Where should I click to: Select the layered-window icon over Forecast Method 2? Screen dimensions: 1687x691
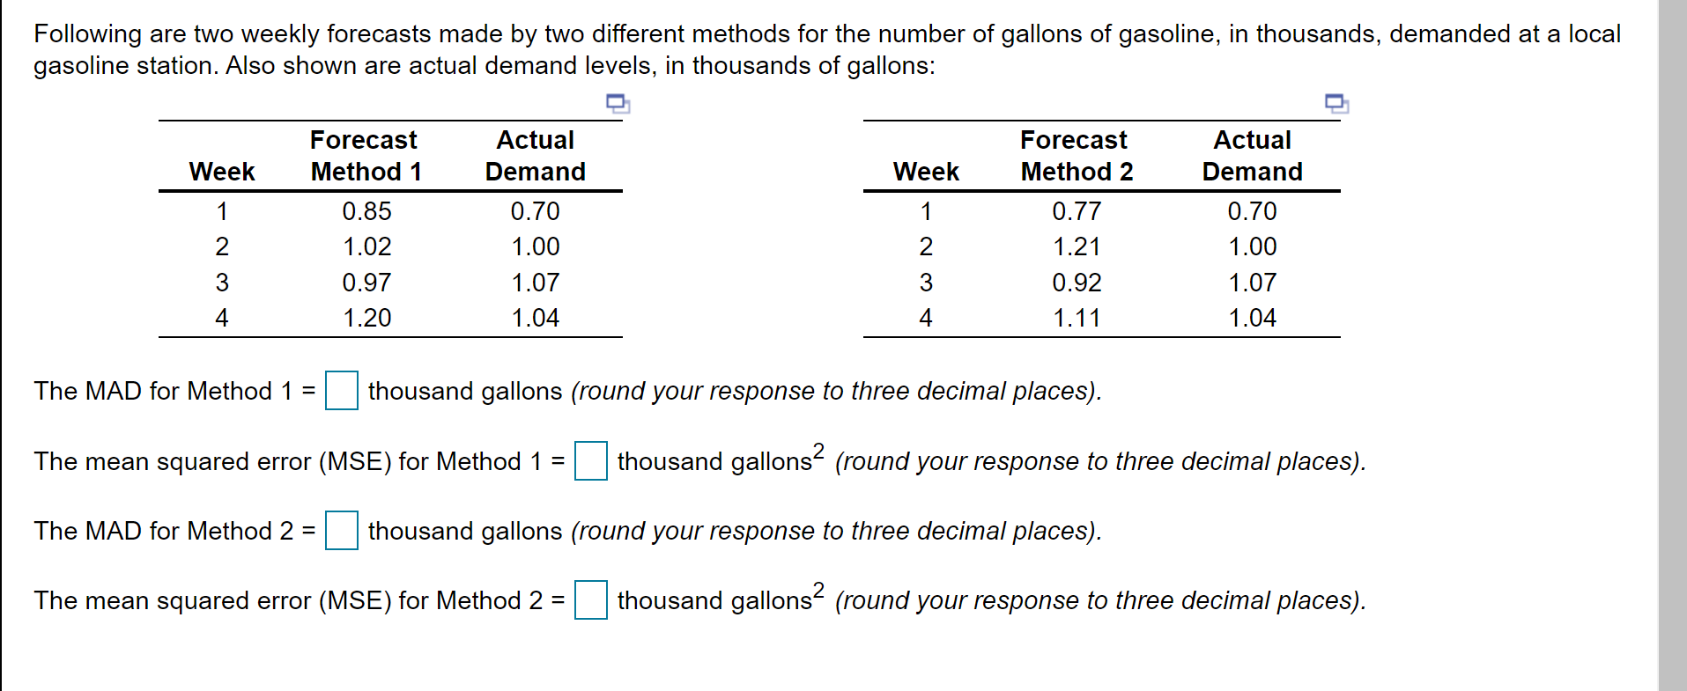1336,105
